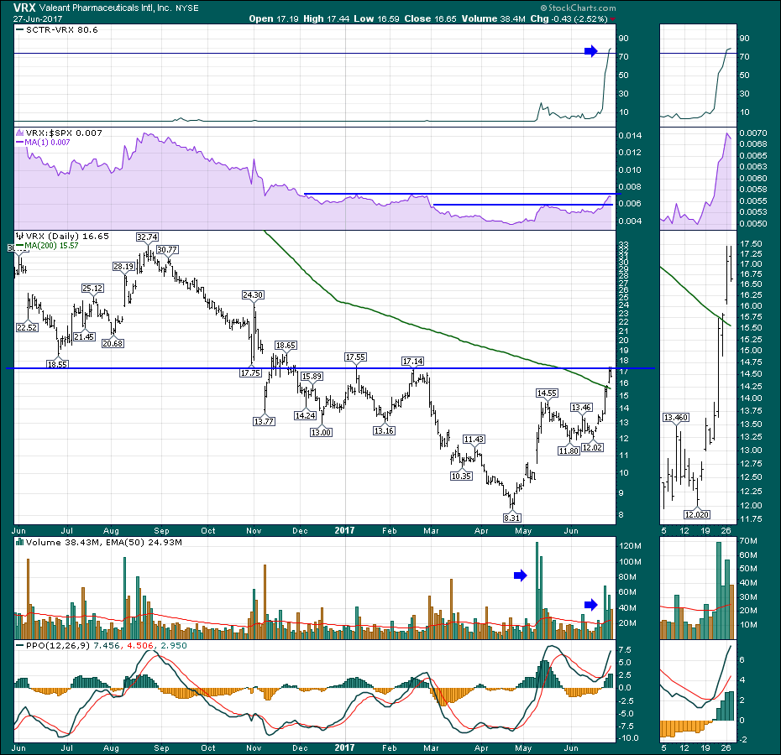
Task: Click the 0.014 relative-strength axis value
Action: click(x=630, y=135)
